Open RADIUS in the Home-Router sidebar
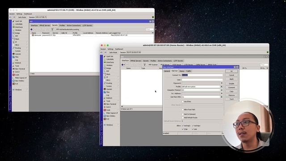Image resolution: width=286 pixels, height=161 pixels. point(109,98)
